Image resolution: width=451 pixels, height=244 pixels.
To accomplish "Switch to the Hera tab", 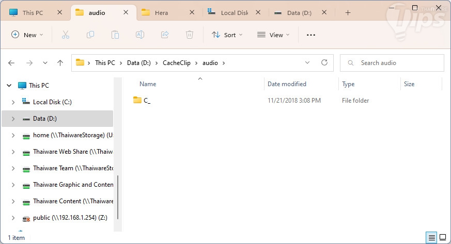I will [161, 12].
